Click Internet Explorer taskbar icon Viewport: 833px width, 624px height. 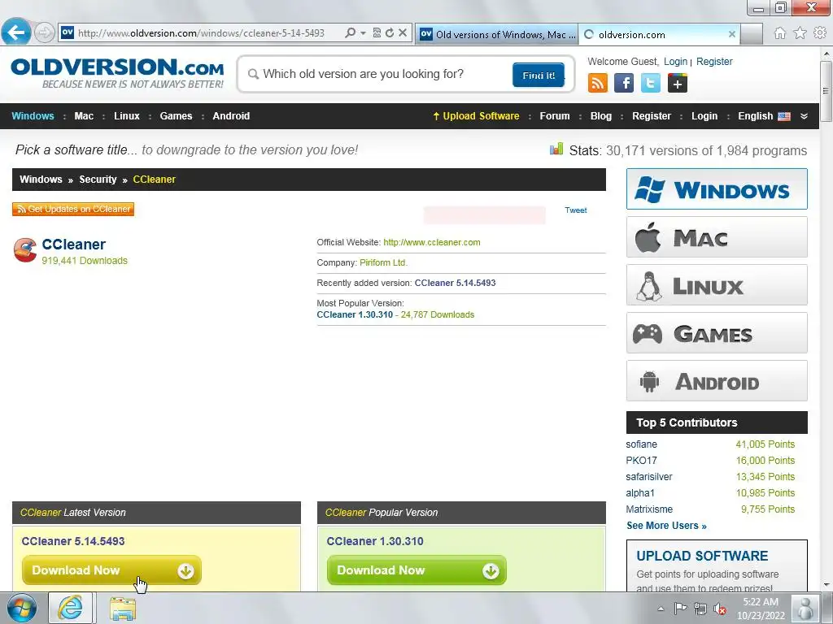pyautogui.click(x=71, y=608)
